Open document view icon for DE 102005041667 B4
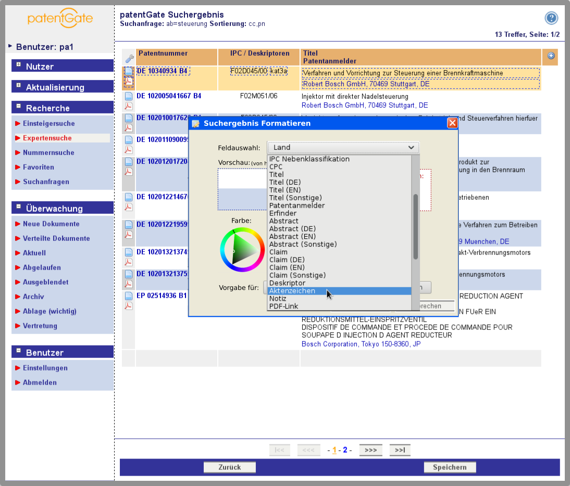 pos(129,96)
